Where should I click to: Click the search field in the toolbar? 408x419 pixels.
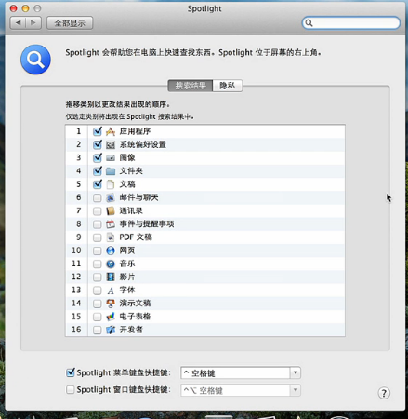(x=351, y=23)
